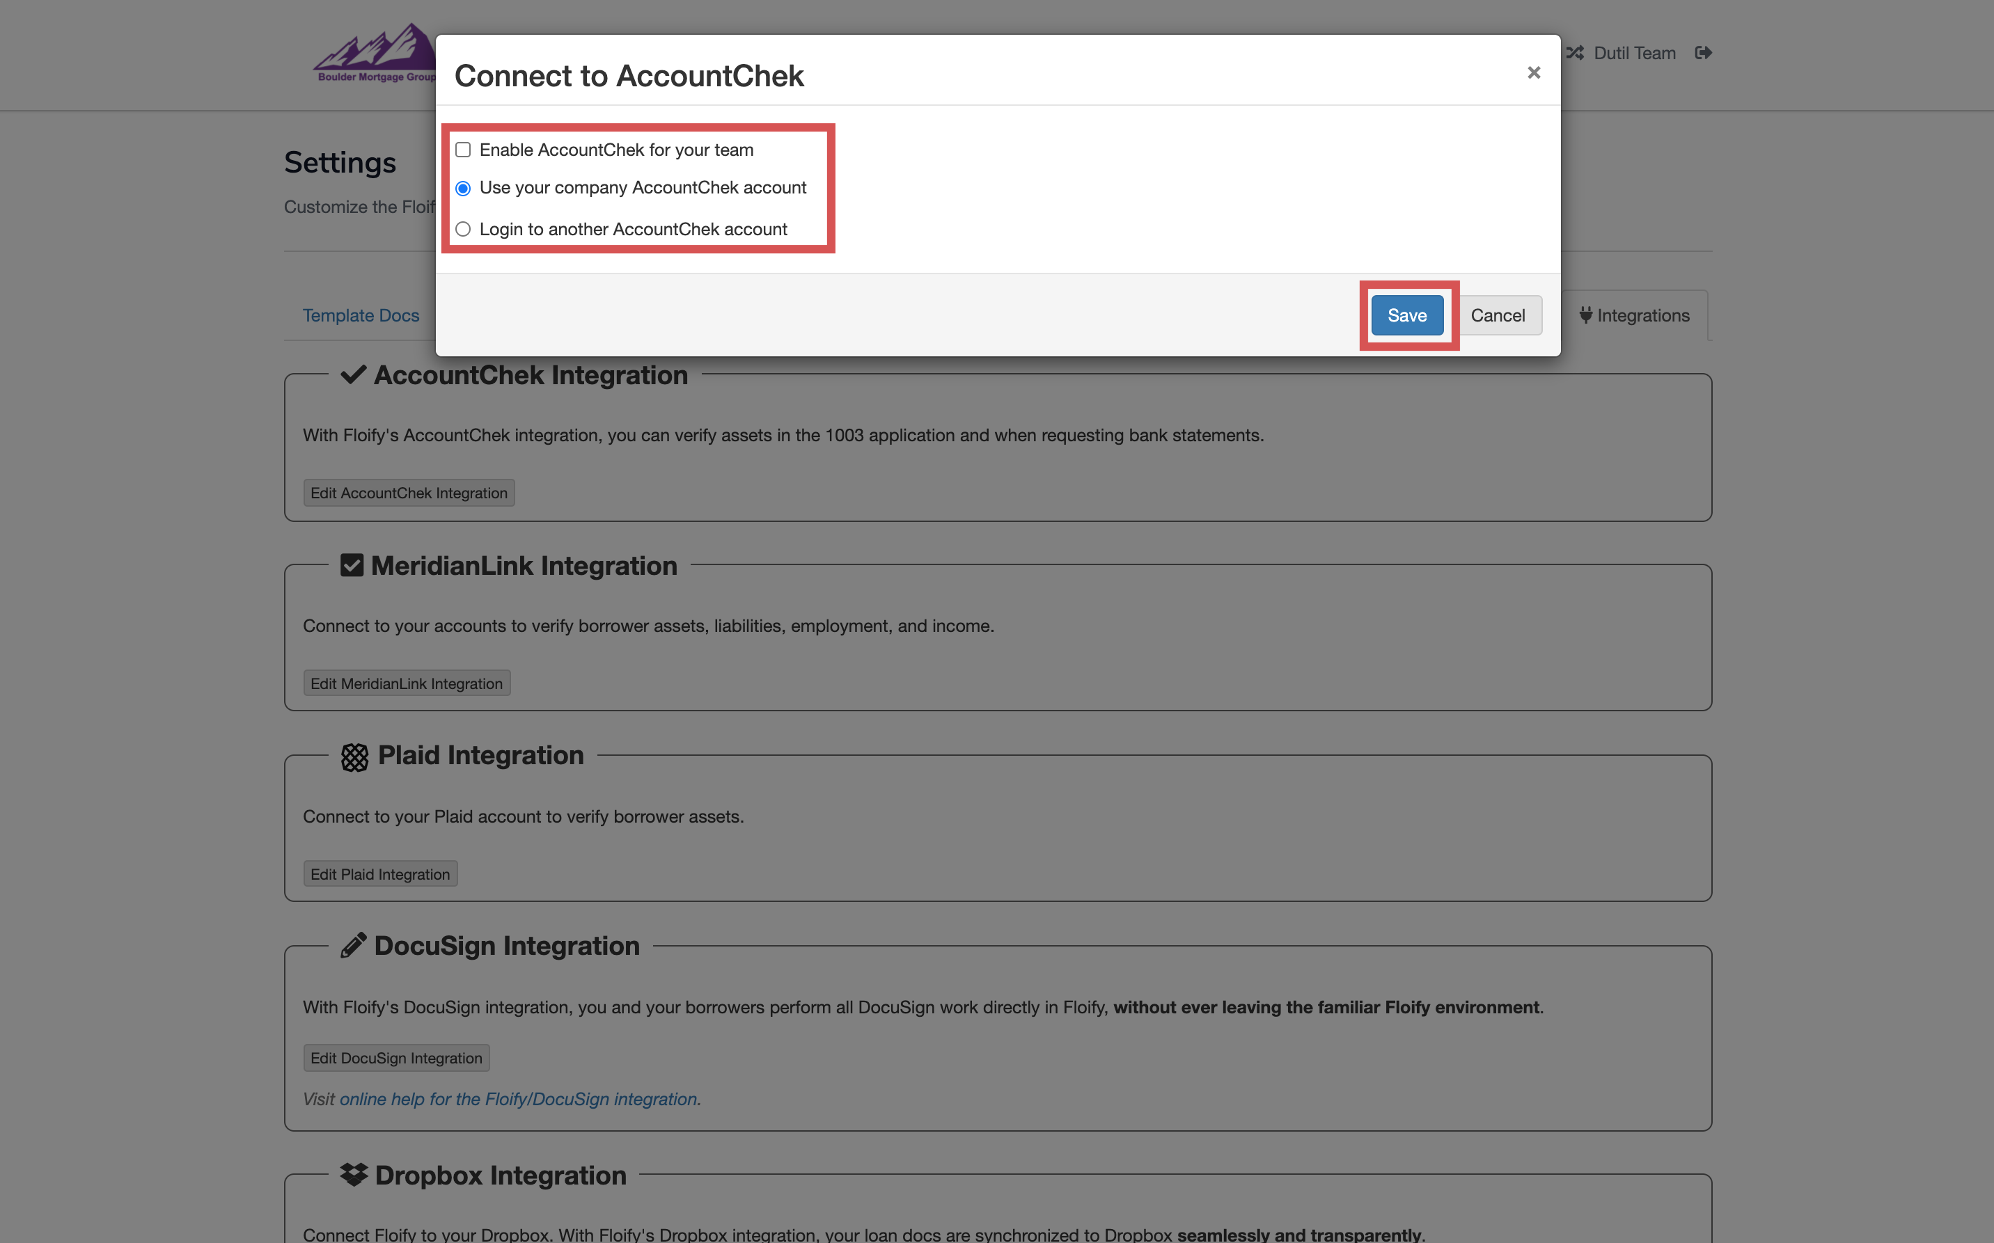Cancel the AccountChek dialog
Viewport: 1994px width, 1243px height.
pyautogui.click(x=1498, y=316)
